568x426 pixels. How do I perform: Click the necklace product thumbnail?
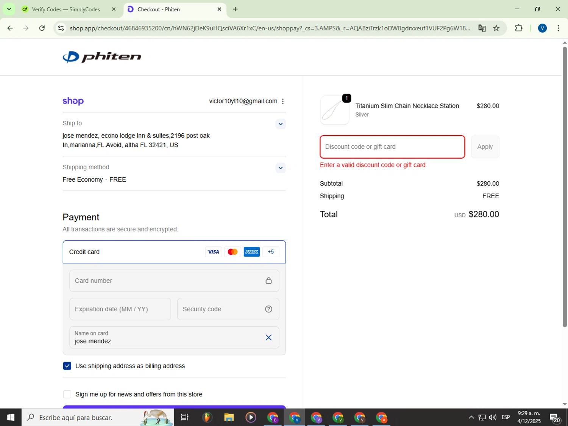(335, 110)
